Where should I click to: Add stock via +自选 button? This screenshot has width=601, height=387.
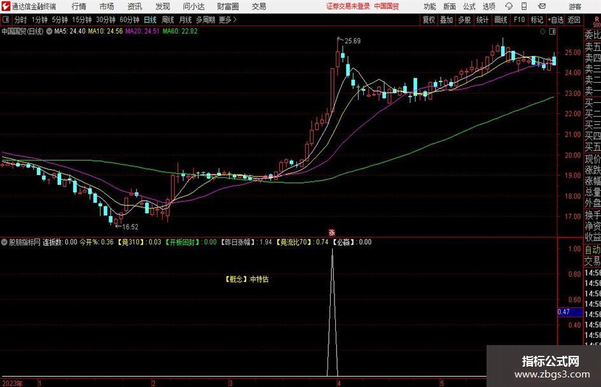[555, 20]
